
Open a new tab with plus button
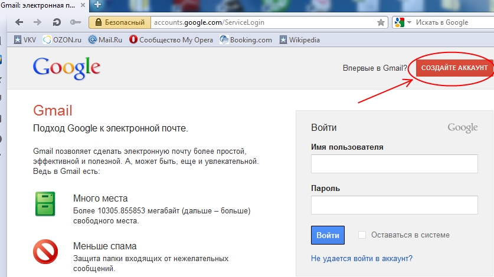[x=97, y=5]
